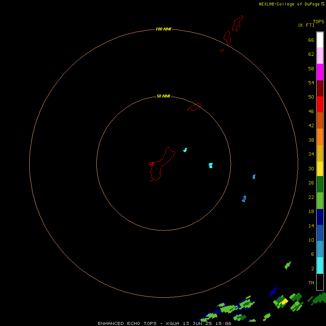Image resolution: width=326 pixels, height=326 pixels.
Task: Click the 15:06 timestamp in footer
Action: pyautogui.click(x=223, y=323)
